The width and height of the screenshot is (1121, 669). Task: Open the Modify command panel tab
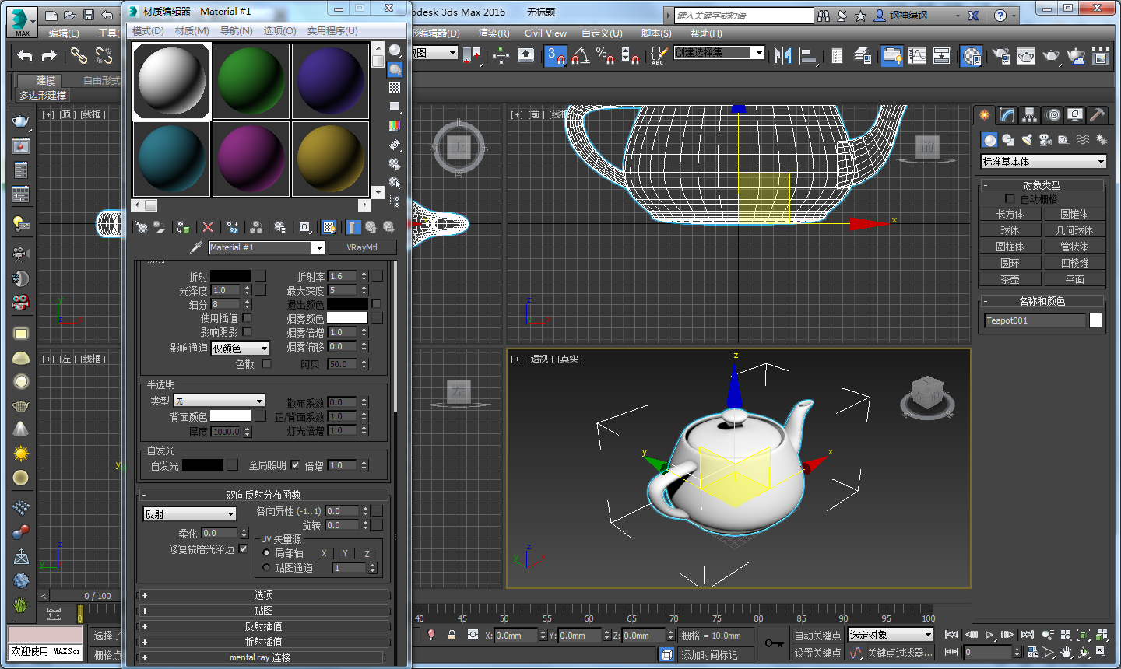tap(1007, 115)
